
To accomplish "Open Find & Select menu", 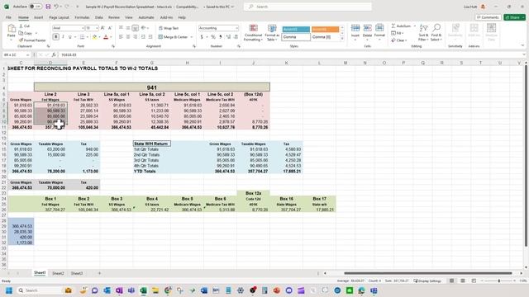I will click(436, 33).
